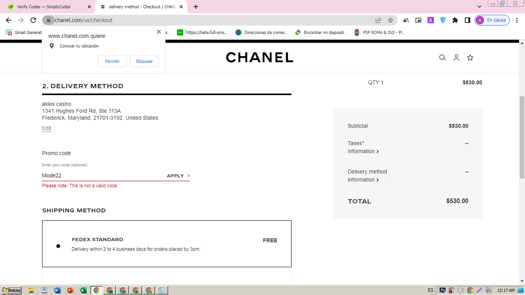Switch to Verify Codes SimplyCodes tab
The image size is (525, 295).
point(43,7)
